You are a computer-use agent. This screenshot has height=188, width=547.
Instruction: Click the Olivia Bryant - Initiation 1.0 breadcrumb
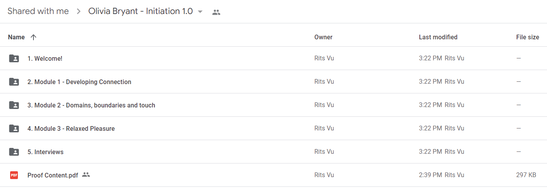140,11
